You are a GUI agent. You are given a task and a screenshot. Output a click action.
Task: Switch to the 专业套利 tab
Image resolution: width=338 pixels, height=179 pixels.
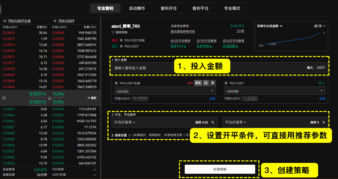[x=105, y=8]
